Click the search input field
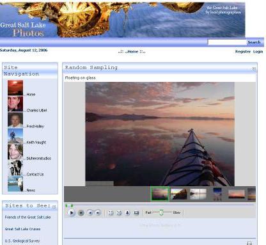This screenshot has height=245, width=266. pyautogui.click(x=227, y=42)
